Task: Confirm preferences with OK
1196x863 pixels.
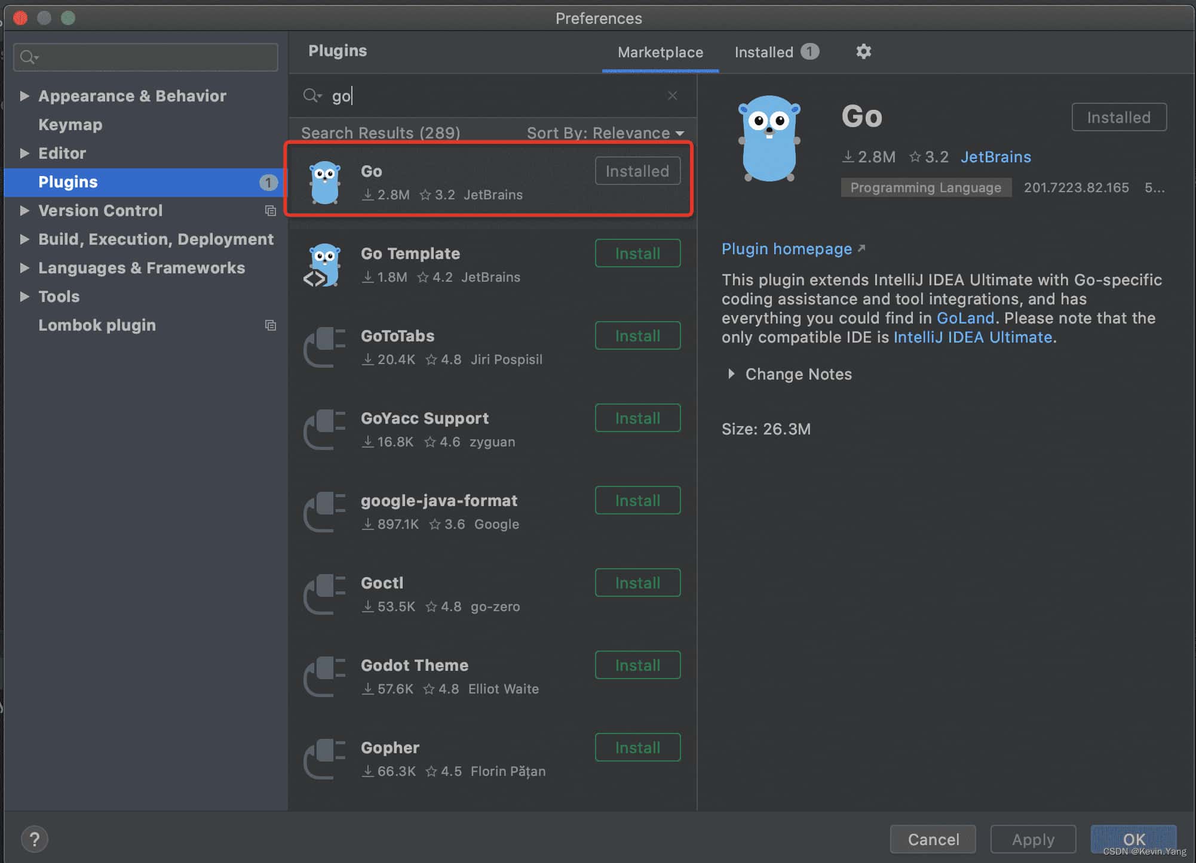Action: [1133, 839]
